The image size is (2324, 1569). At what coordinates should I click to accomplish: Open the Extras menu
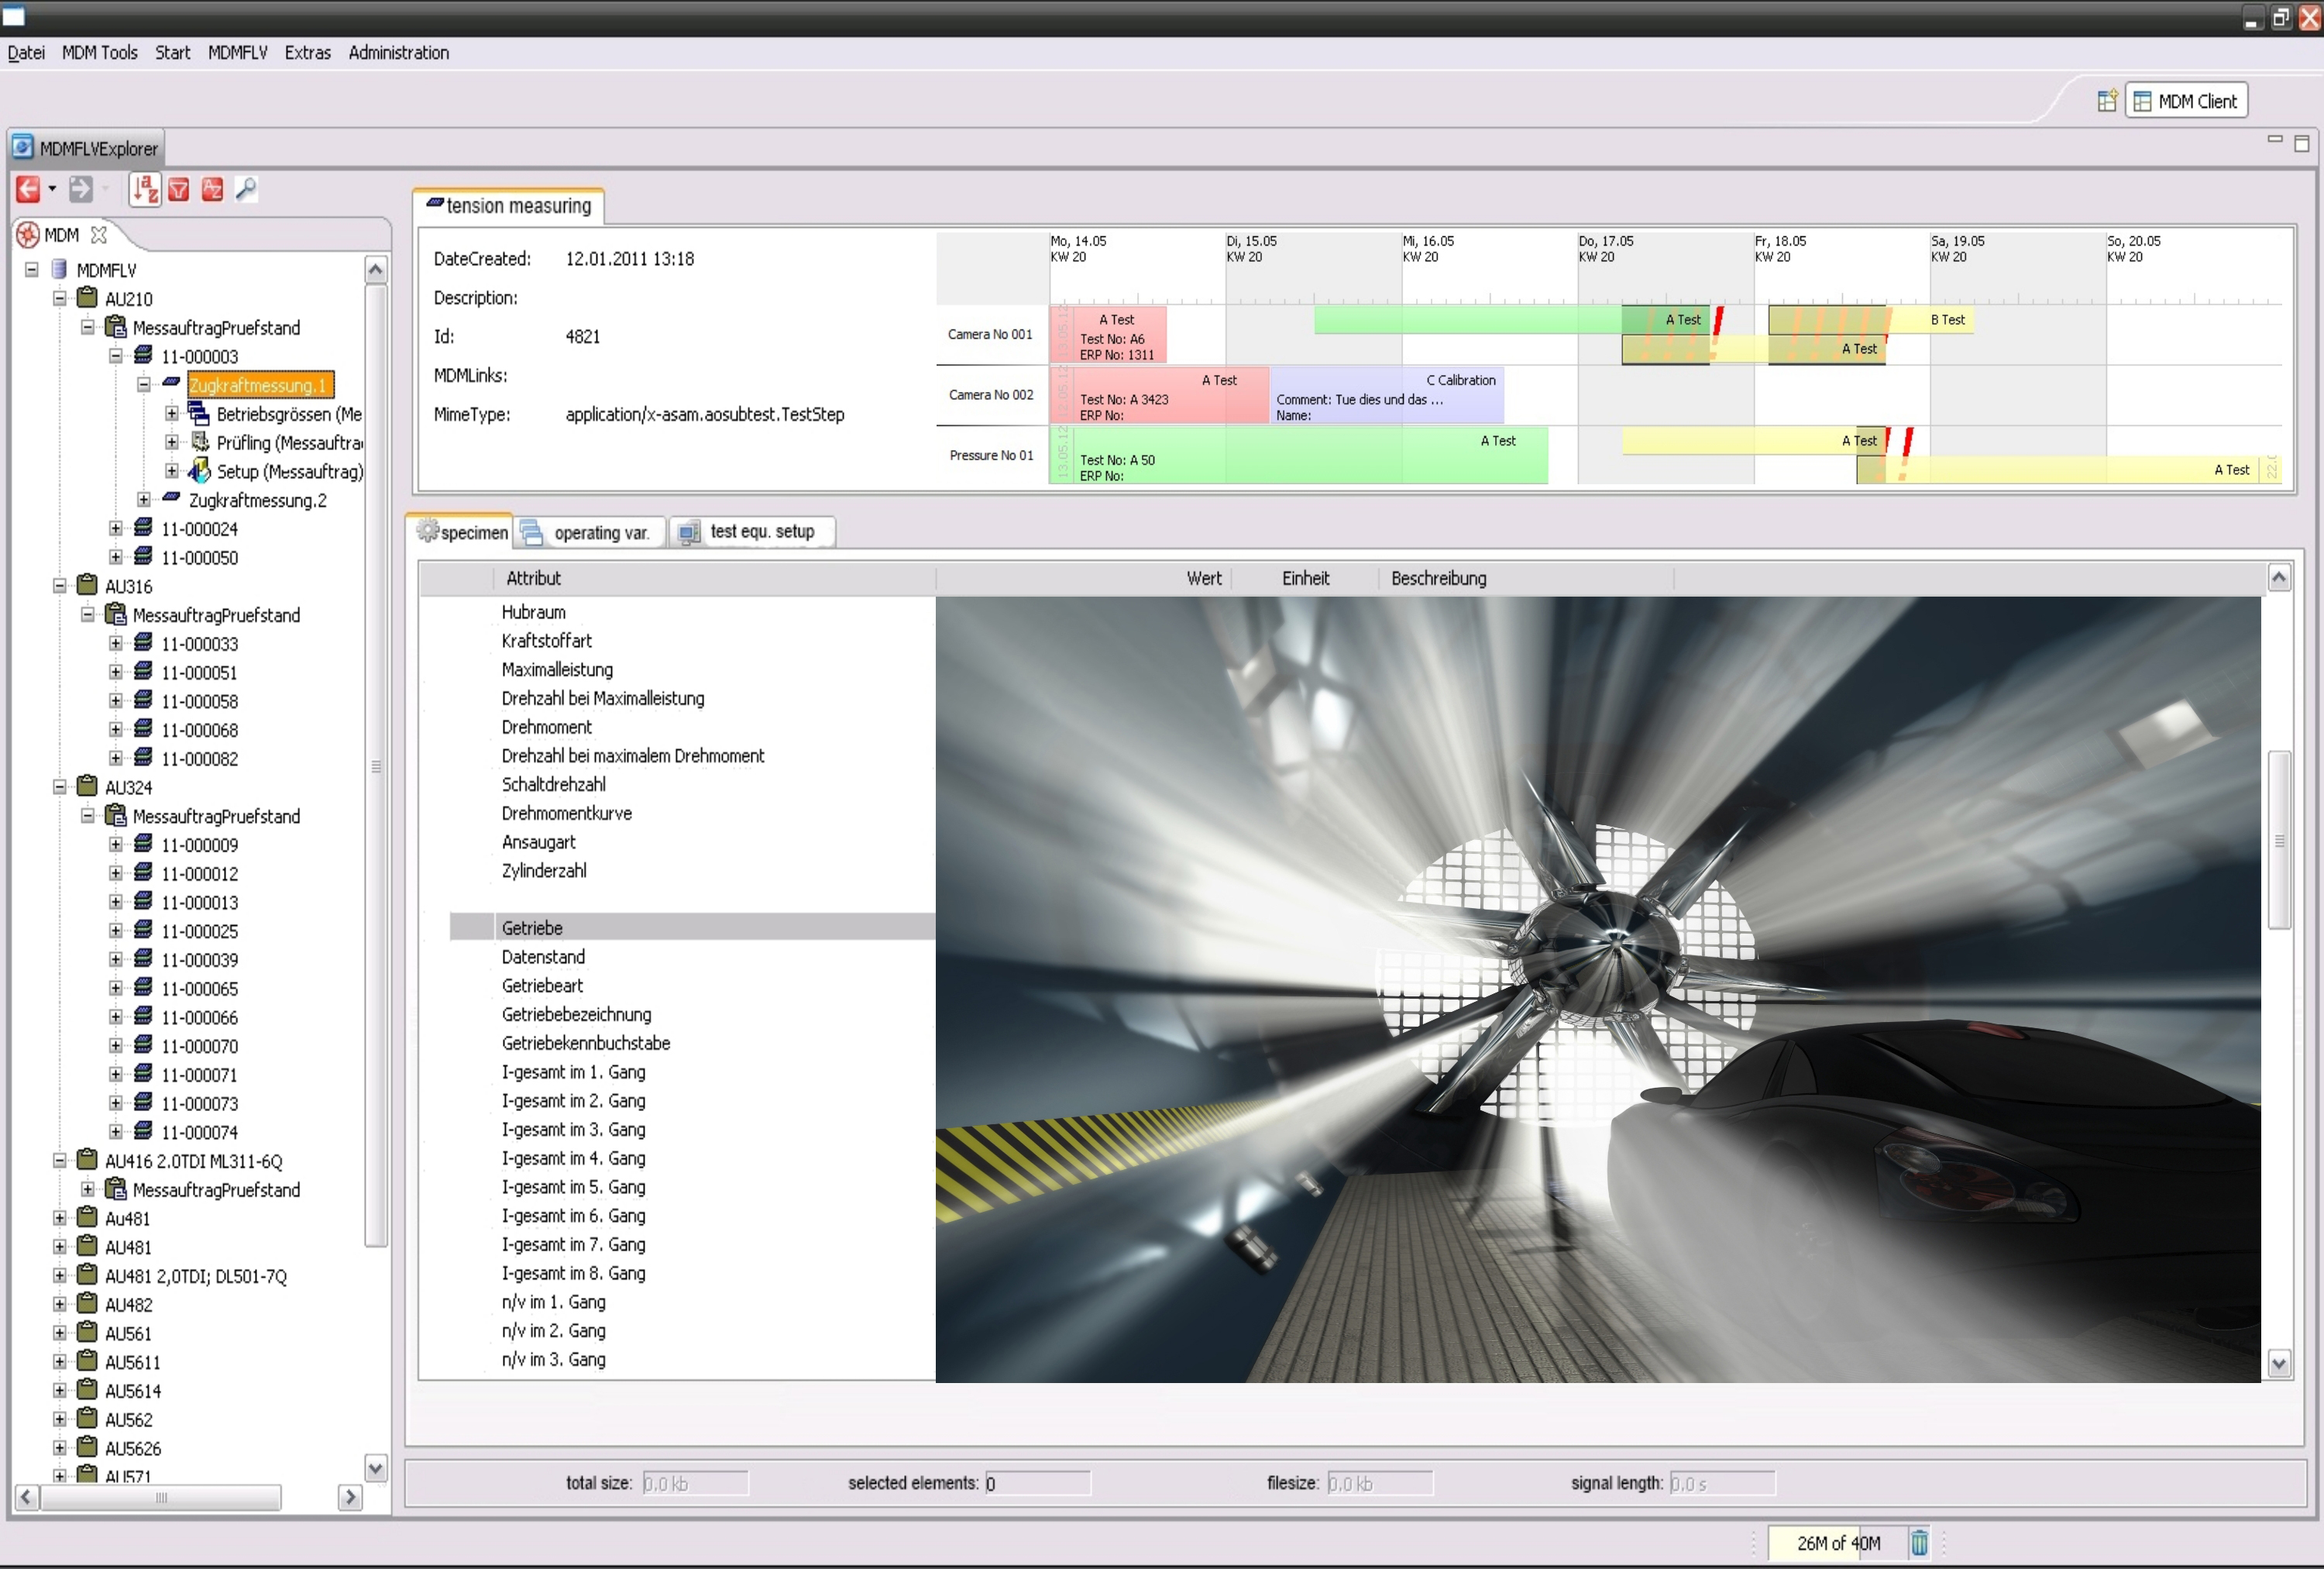pyautogui.click(x=308, y=53)
